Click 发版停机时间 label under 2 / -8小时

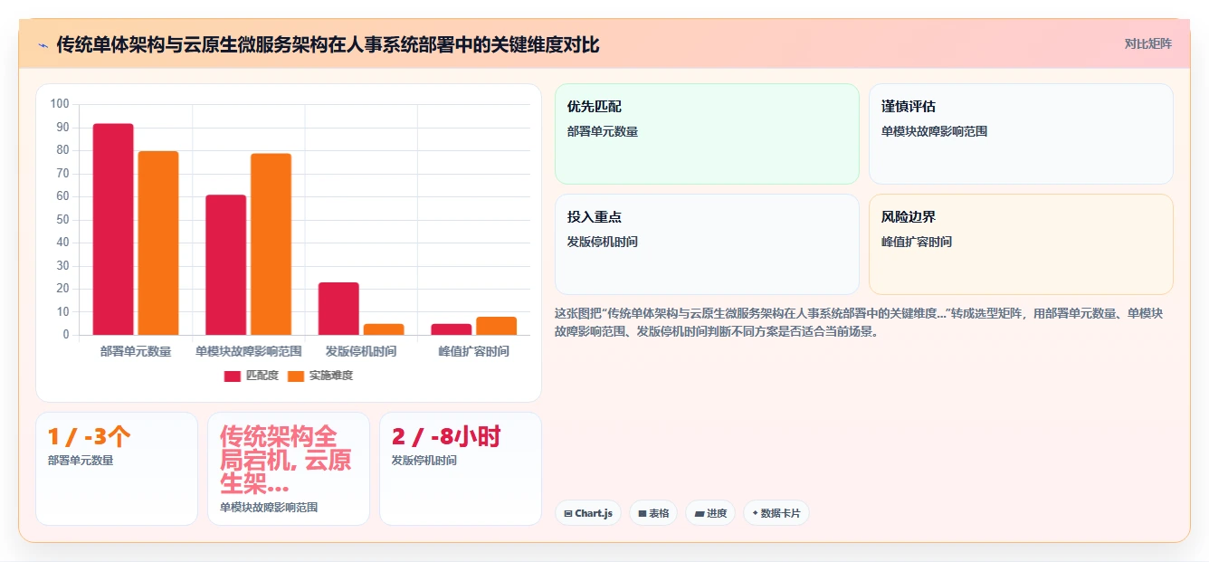click(x=424, y=461)
